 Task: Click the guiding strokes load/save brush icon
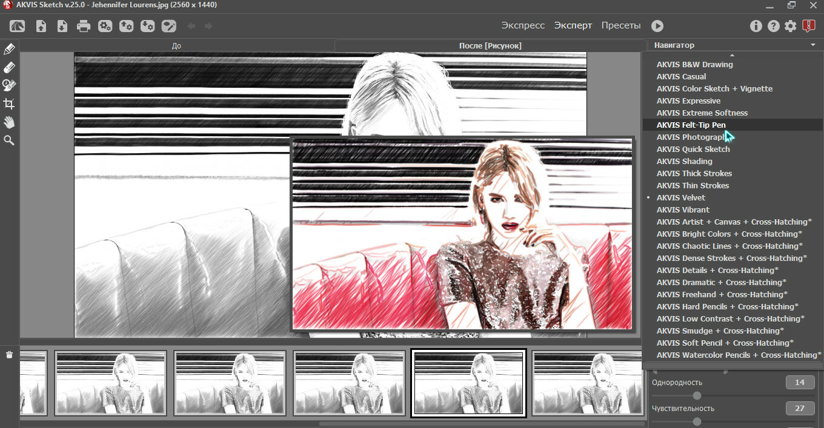[x=168, y=26]
